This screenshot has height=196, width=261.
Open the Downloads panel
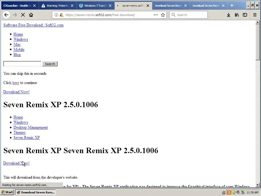(x=229, y=15)
